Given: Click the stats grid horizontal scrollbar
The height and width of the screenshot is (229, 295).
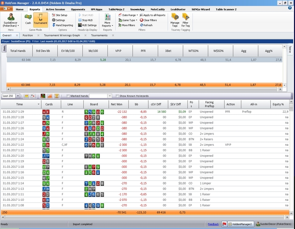Looking at the screenshot, I should [145, 89].
